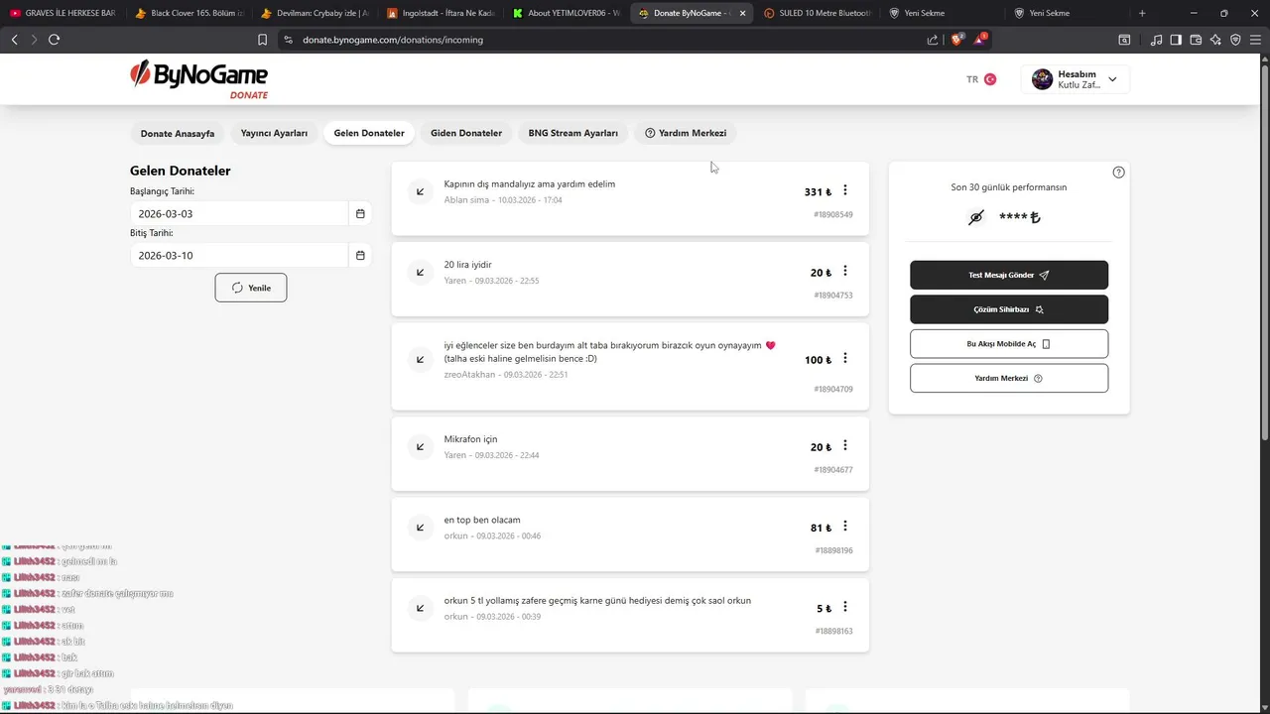The image size is (1270, 714).
Task: Click the Başlangıç Tarihi date field
Action: pyautogui.click(x=239, y=213)
